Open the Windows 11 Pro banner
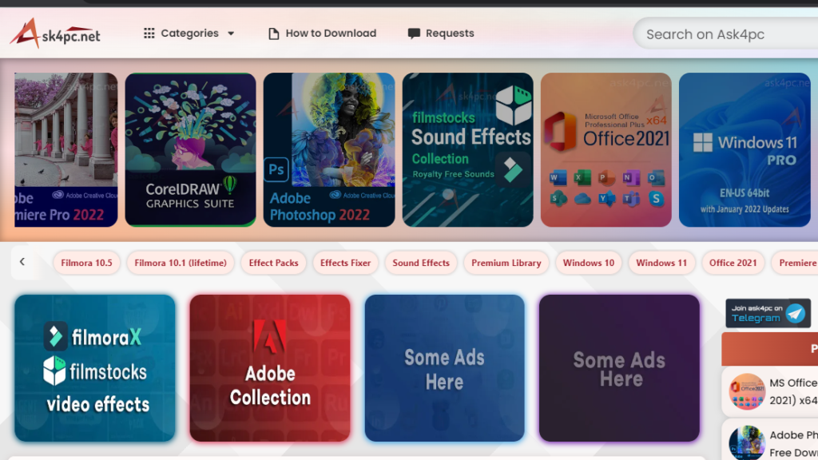The width and height of the screenshot is (818, 460). pyautogui.click(x=745, y=149)
